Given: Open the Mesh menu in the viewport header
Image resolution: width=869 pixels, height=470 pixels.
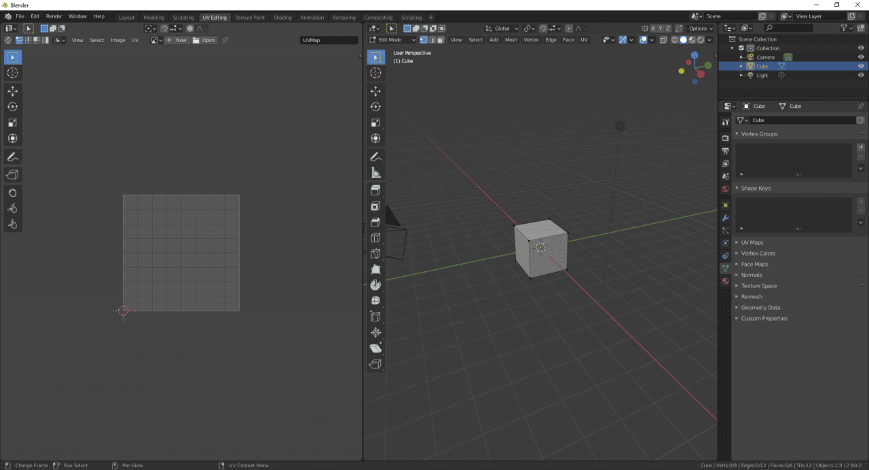Looking at the screenshot, I should [x=511, y=39].
